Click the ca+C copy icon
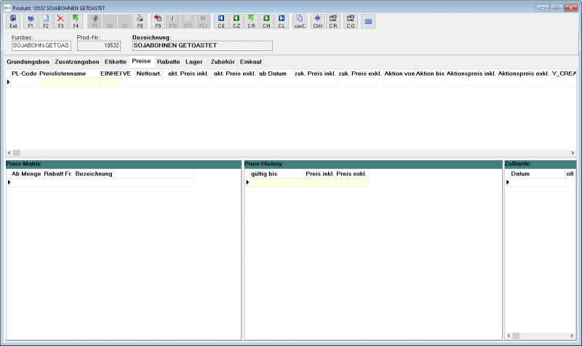Screen dimensions: 582x346 (300, 21)
